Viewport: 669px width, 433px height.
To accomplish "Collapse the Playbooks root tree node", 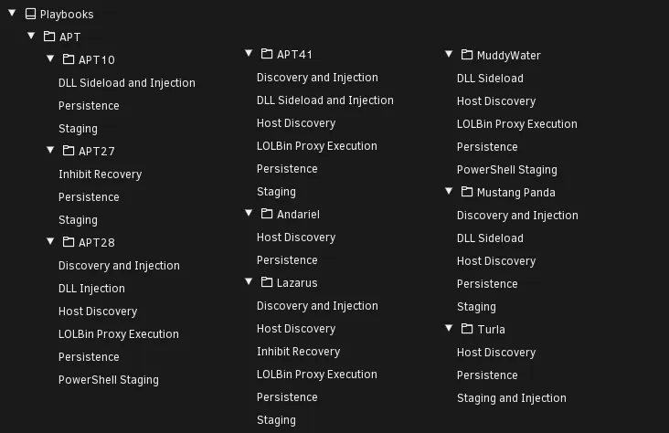I will pyautogui.click(x=12, y=14).
